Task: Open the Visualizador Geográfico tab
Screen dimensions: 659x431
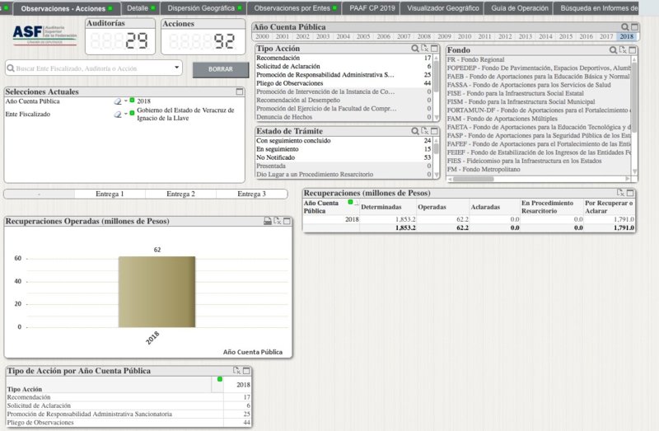Action: (442, 7)
